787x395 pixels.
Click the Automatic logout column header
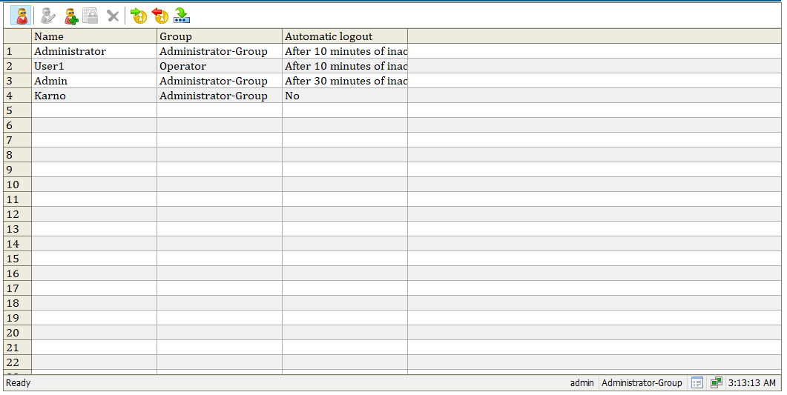click(345, 36)
